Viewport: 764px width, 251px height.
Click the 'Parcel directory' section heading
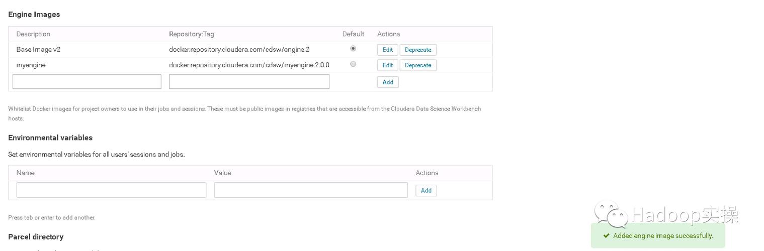36,237
